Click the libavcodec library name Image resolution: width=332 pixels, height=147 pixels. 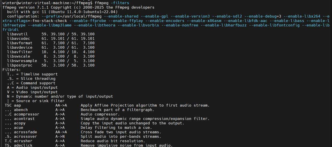click(x=19, y=39)
